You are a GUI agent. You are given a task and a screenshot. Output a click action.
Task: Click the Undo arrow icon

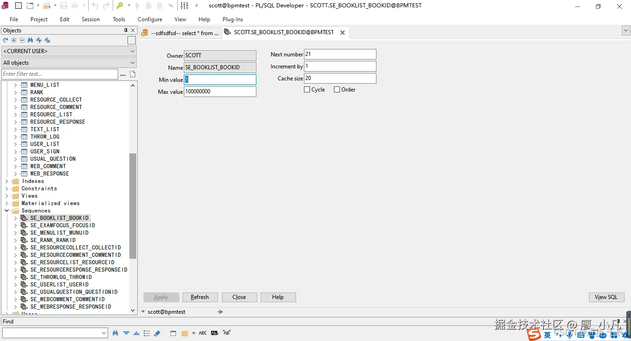pyautogui.click(x=95, y=6)
